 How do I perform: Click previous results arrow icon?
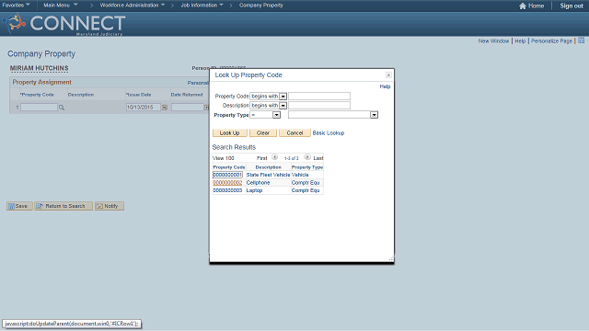pos(274,157)
